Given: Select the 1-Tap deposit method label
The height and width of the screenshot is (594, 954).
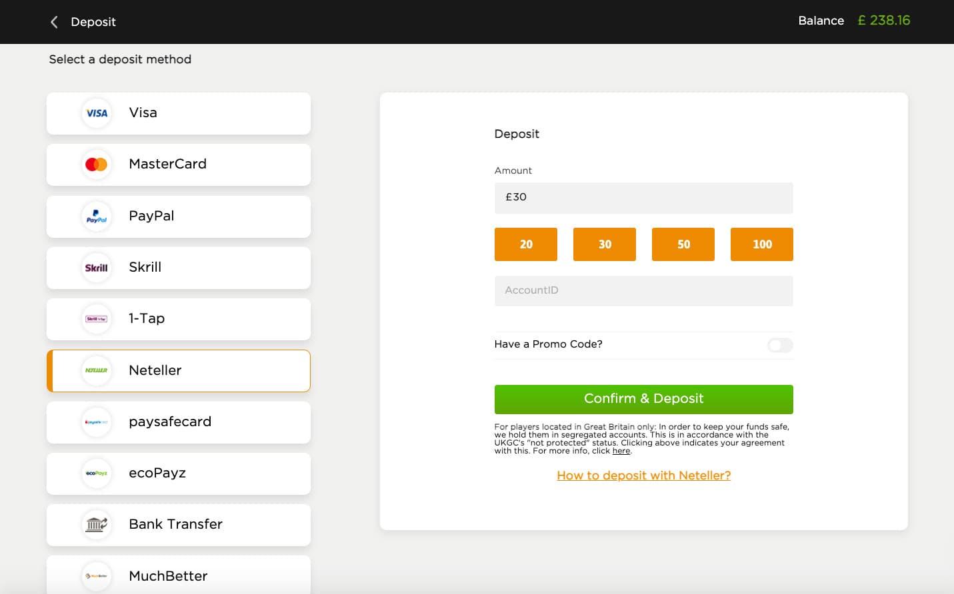Looking at the screenshot, I should (x=147, y=318).
